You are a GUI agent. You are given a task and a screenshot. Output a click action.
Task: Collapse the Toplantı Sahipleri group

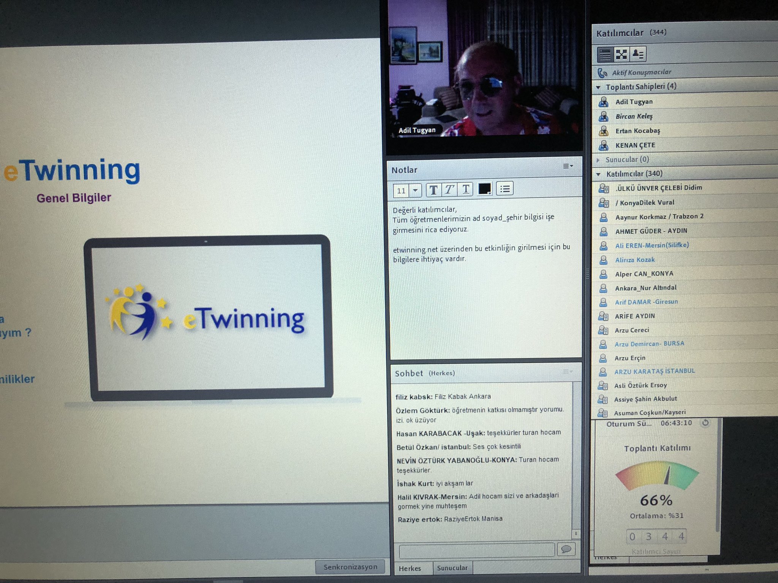click(x=598, y=87)
